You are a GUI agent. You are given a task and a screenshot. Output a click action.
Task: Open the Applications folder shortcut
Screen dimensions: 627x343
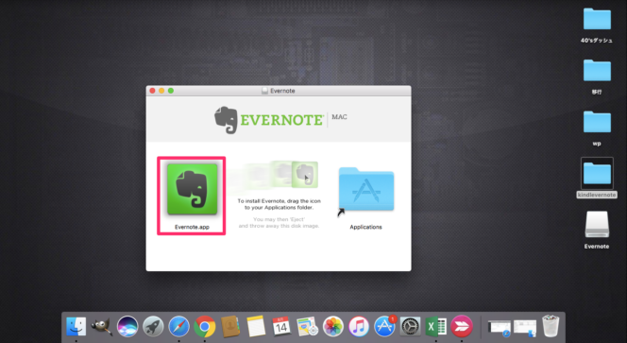point(366,189)
